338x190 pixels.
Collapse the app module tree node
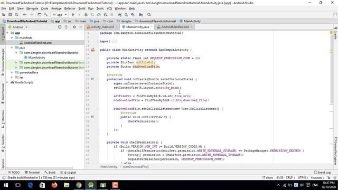(8, 33)
